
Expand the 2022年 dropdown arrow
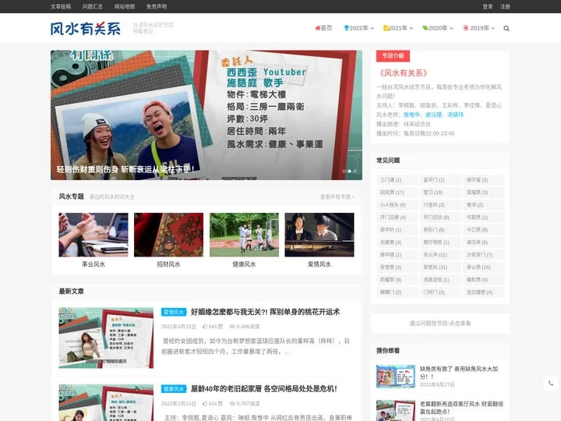tap(372, 28)
